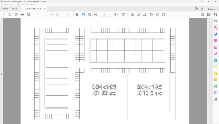Open More Tools wrench icon
Screen dimensions: 219x124
click(x=216, y=99)
